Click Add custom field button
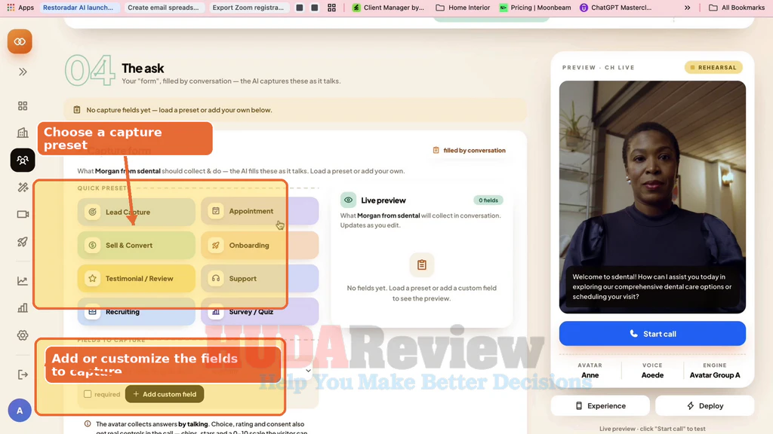Screen dimensions: 773x434 point(165,394)
